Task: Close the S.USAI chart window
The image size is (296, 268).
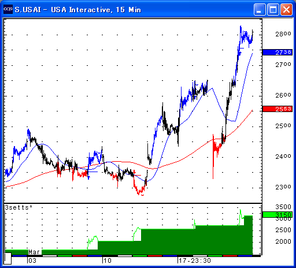Action: click(286, 9)
